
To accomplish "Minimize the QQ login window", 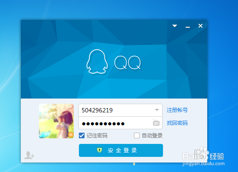I will point(188,27).
